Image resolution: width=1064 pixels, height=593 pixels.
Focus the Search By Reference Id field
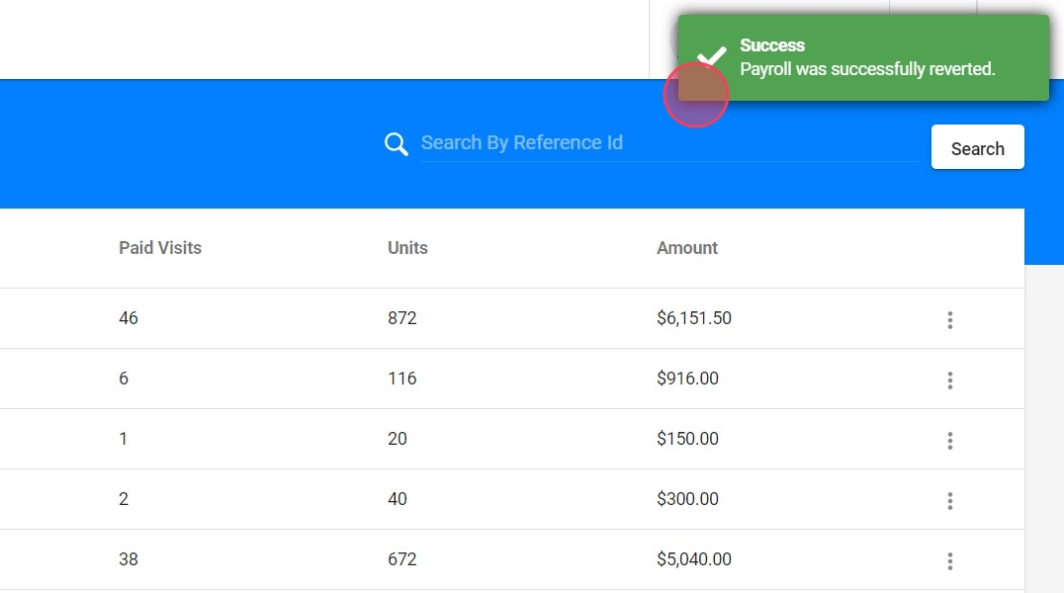668,143
